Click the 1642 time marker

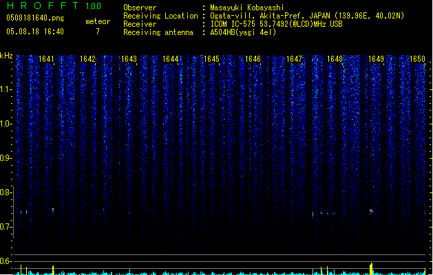click(x=88, y=59)
